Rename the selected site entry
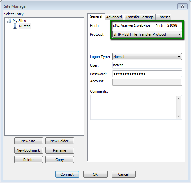The height and width of the screenshot is (183, 191). pyautogui.click(x=60, y=150)
